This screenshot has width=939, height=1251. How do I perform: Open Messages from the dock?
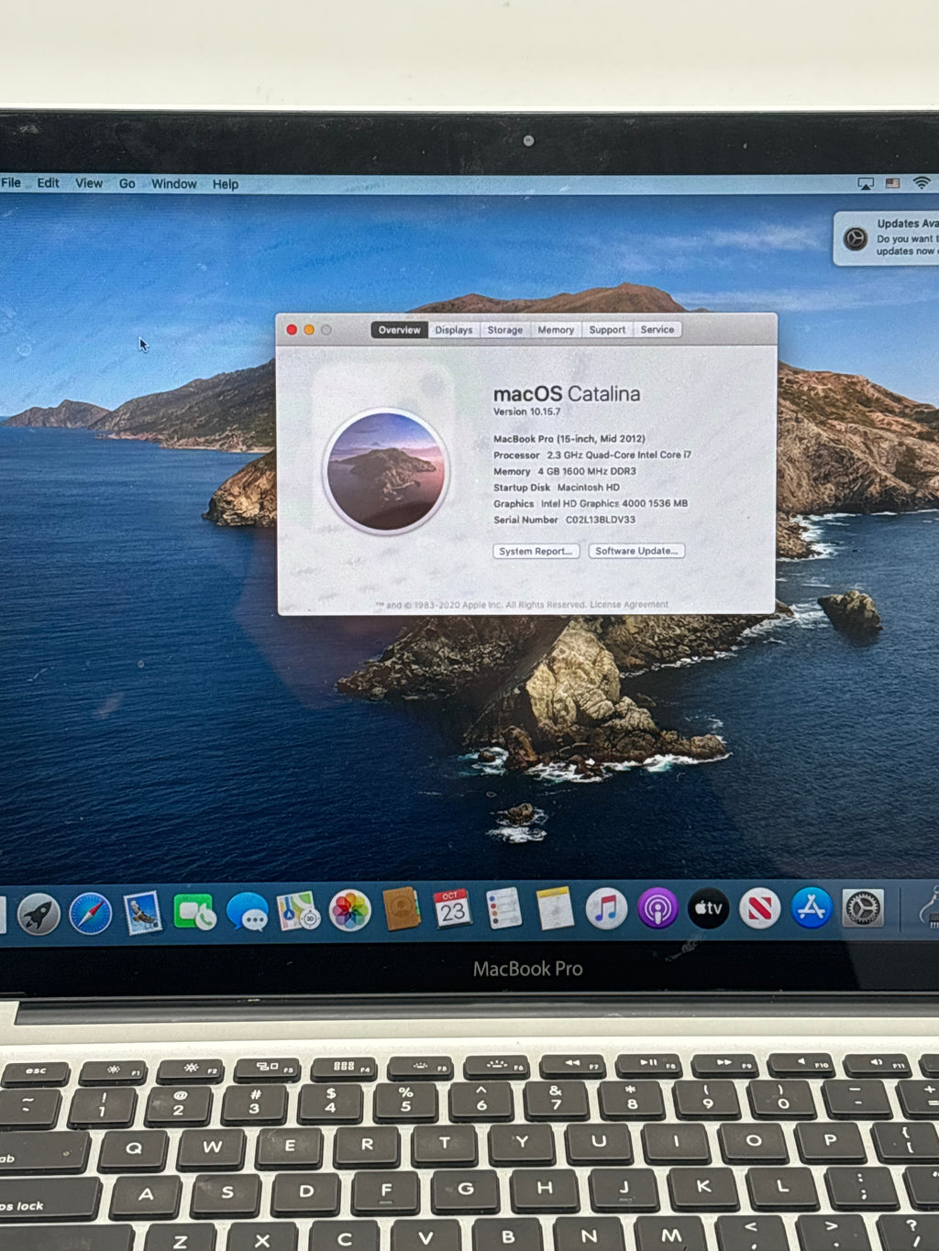click(x=247, y=912)
